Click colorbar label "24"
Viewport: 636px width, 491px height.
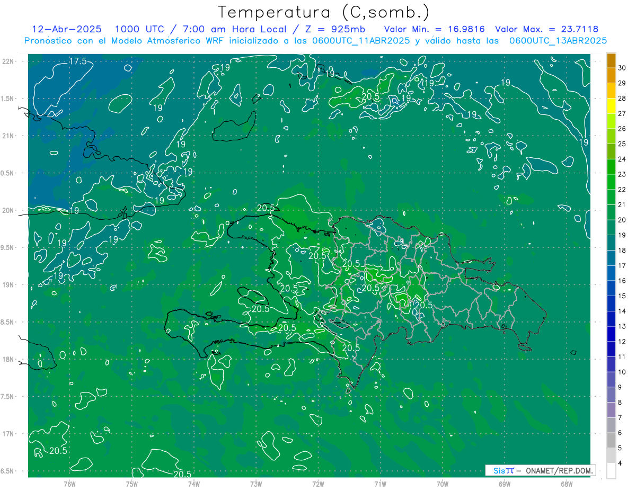623,159
